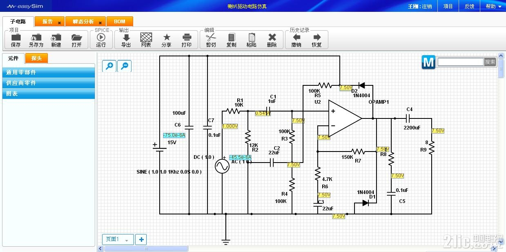
Task: Copy selection with 复制 icon
Action: (x=231, y=37)
